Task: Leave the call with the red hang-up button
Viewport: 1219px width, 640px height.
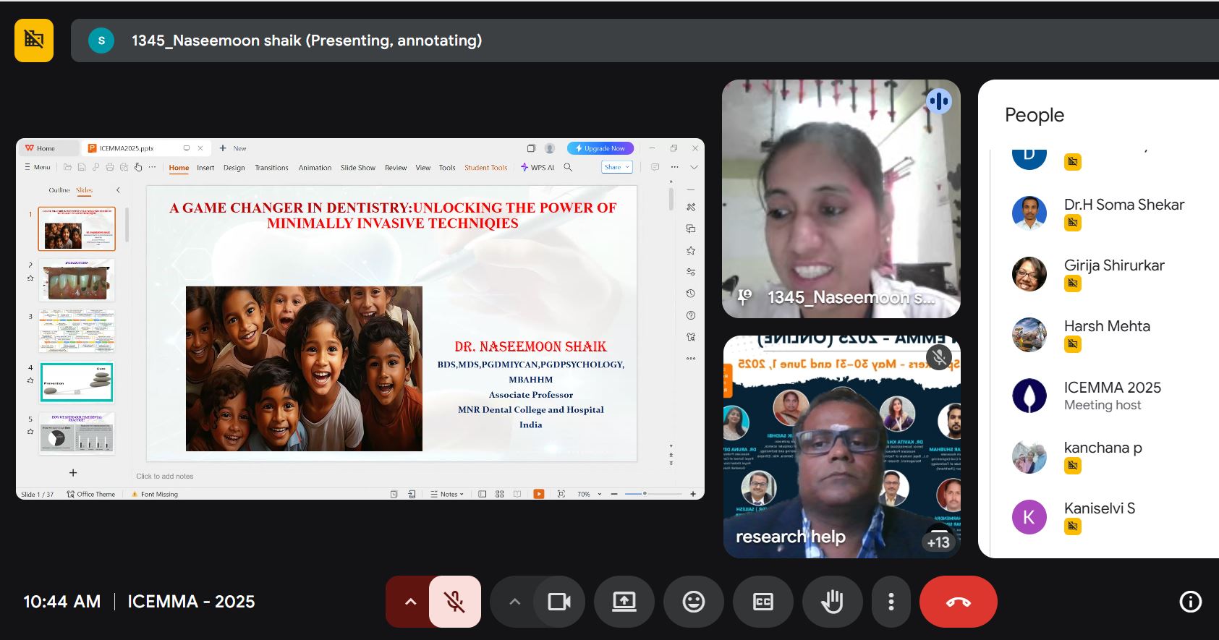Action: (x=959, y=602)
